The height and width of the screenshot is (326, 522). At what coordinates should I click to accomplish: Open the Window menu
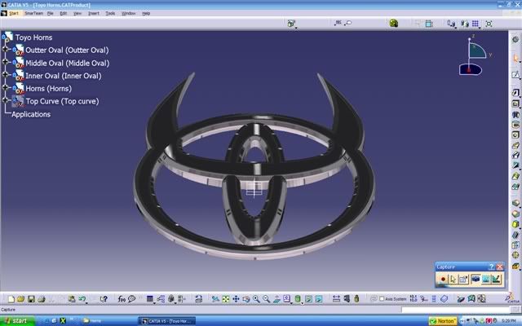(x=129, y=13)
